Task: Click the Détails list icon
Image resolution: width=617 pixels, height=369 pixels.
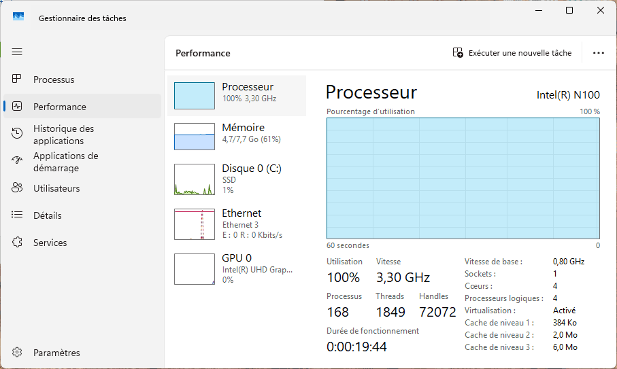Action: pyautogui.click(x=17, y=215)
